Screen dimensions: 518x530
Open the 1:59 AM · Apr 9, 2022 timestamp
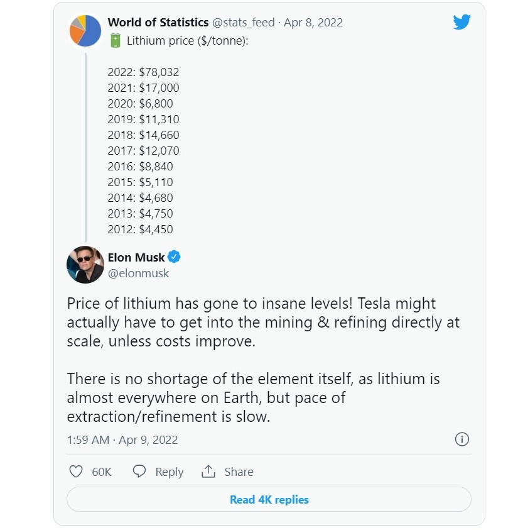[122, 440]
